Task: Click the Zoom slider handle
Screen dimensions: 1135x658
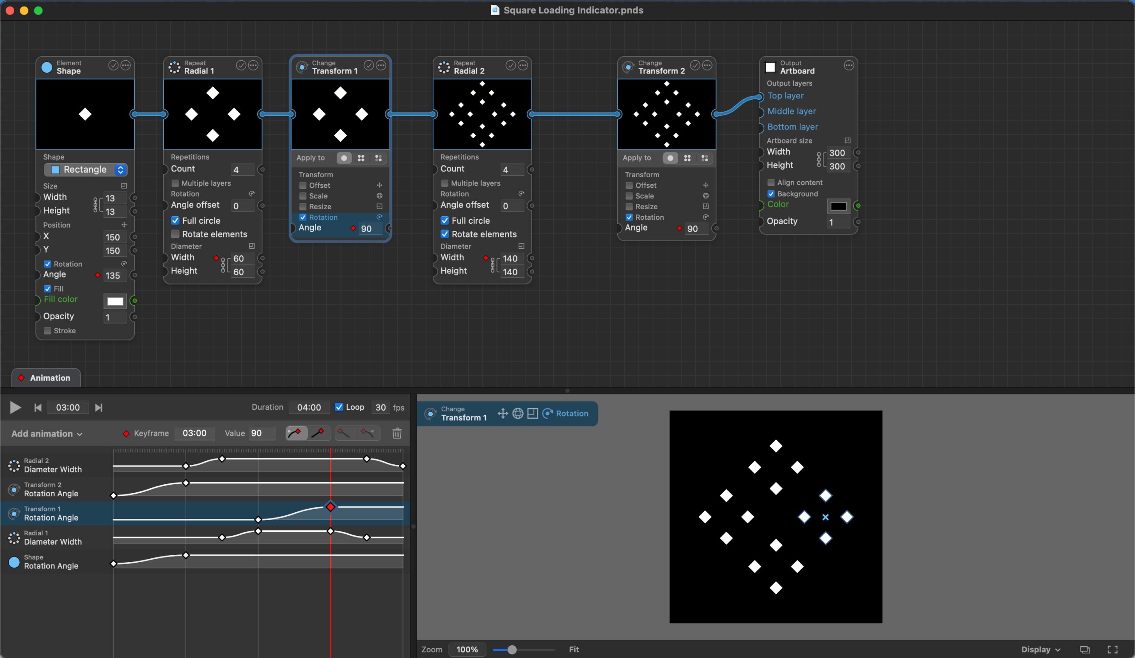Action: point(512,650)
